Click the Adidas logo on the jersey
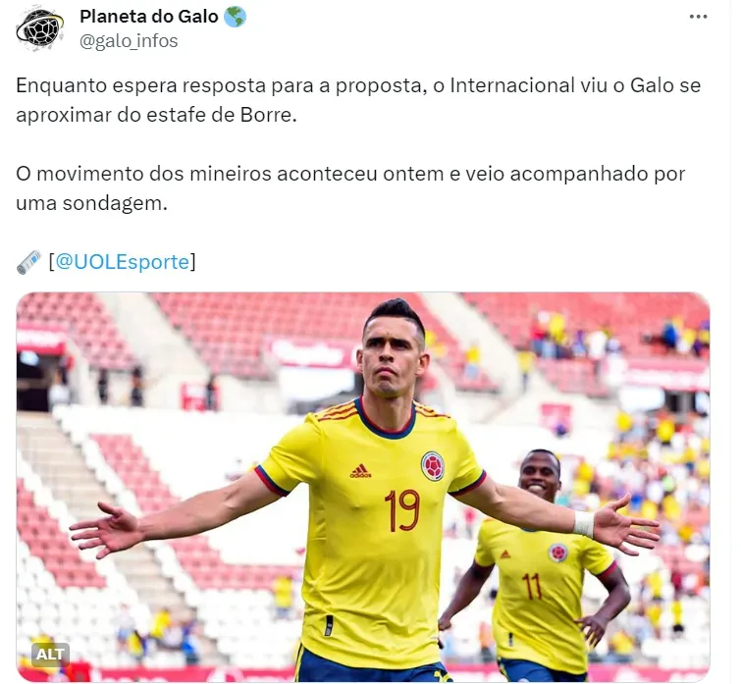 pyautogui.click(x=360, y=471)
